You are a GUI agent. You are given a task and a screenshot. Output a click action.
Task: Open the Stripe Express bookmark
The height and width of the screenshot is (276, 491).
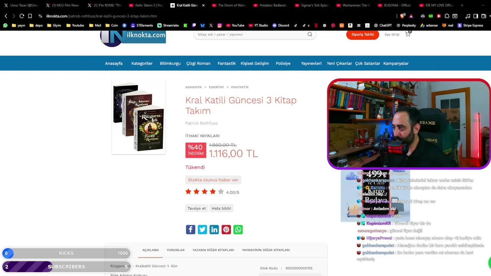point(470,25)
